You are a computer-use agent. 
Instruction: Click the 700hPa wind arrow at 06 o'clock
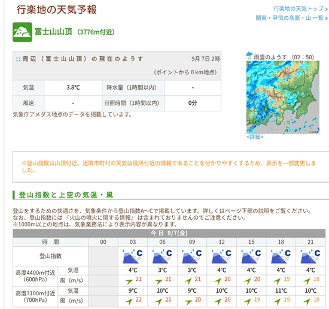159,302
